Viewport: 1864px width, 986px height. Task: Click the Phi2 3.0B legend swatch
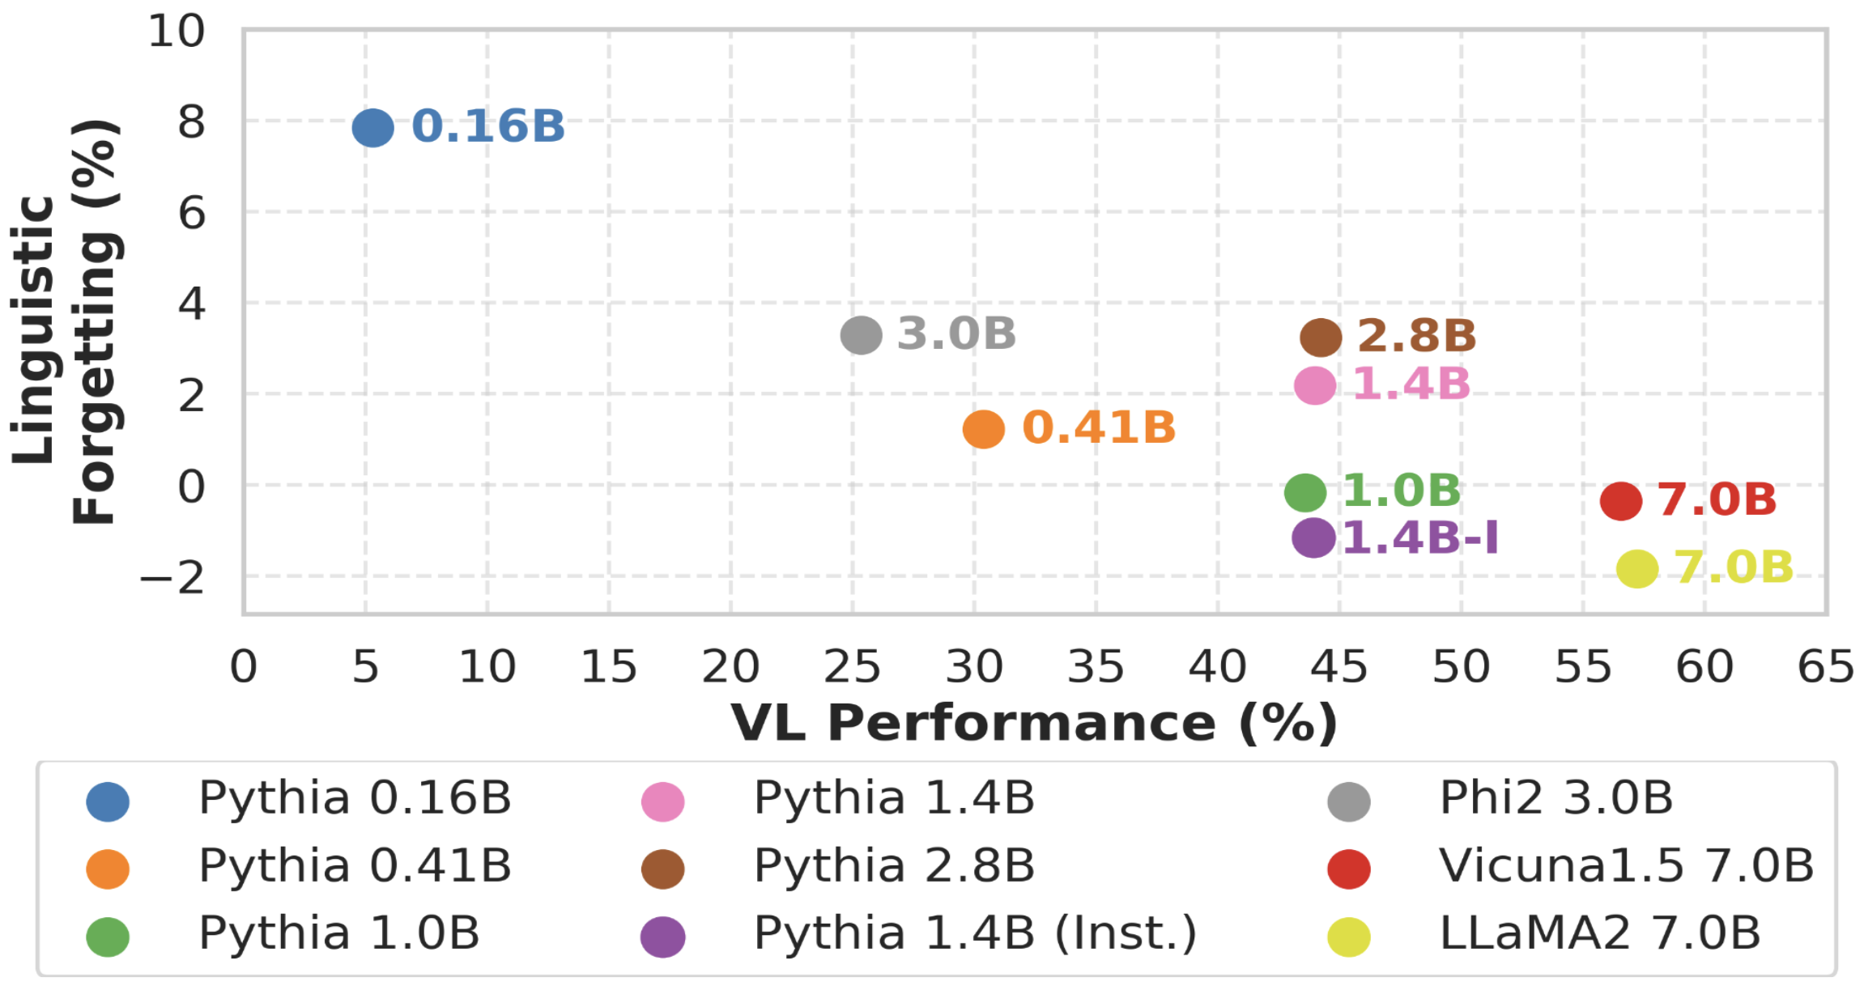coord(1349,801)
